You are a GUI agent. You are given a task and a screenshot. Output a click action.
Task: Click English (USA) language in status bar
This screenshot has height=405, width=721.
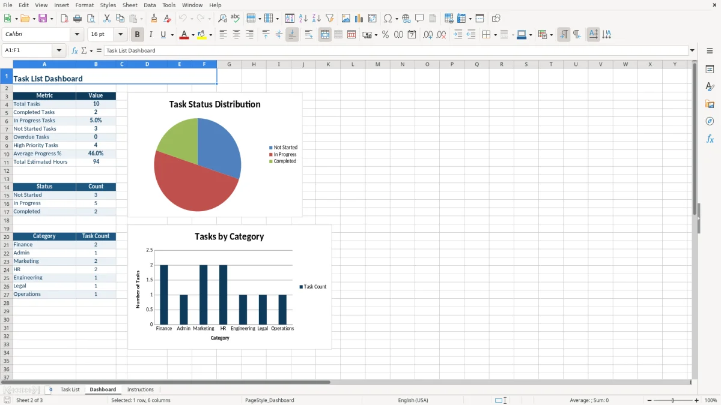point(413,400)
